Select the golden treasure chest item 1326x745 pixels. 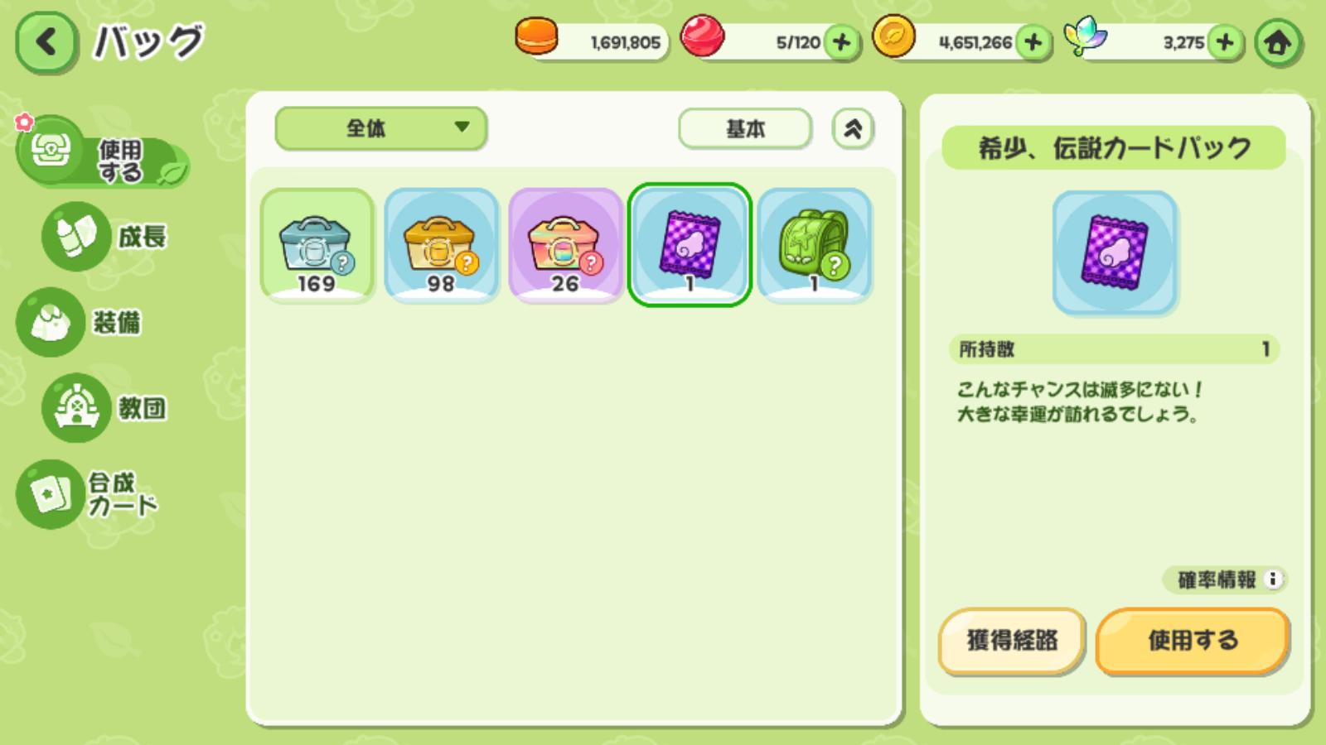tap(442, 245)
